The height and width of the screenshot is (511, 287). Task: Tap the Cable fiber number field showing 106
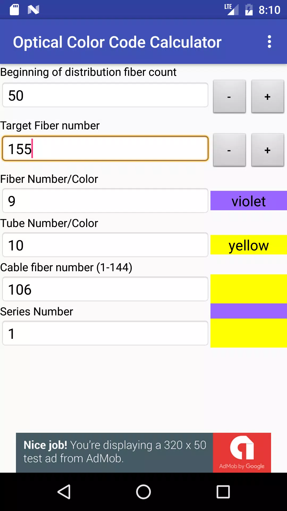click(x=105, y=289)
